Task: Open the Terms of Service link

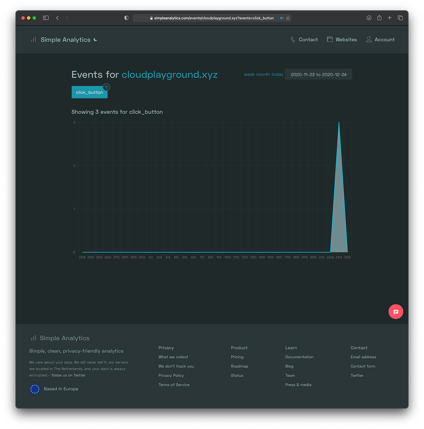Action: [x=174, y=385]
